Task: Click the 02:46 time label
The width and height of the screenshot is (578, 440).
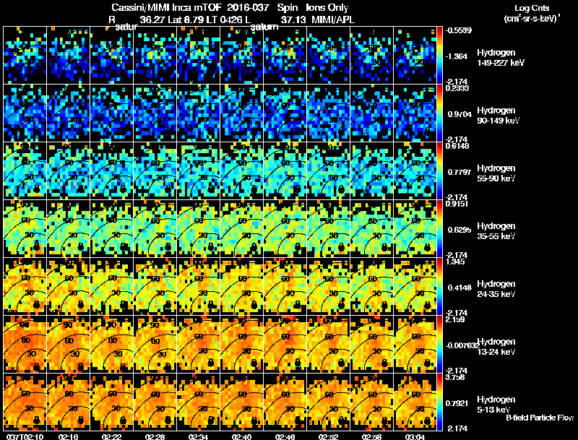Action: [x=285, y=437]
